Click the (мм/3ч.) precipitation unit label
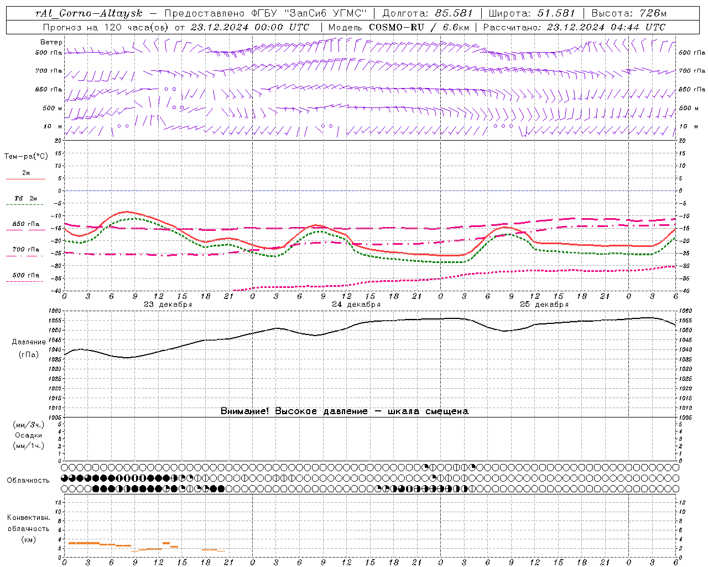Screen dimensions: 708x567 pyautogui.click(x=29, y=425)
